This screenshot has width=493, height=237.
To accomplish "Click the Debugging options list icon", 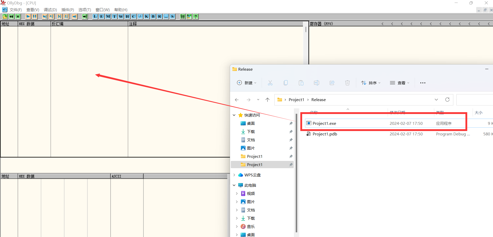I will click(x=183, y=17).
